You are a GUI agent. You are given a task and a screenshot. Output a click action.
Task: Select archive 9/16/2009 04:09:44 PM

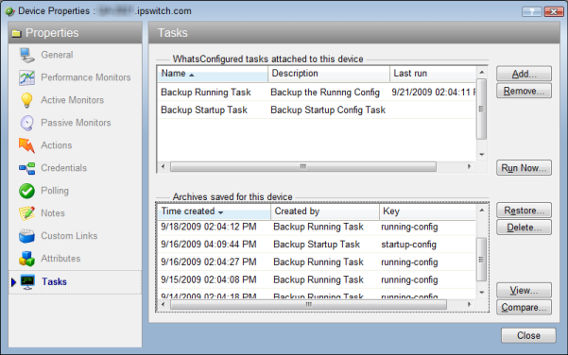pos(317,245)
